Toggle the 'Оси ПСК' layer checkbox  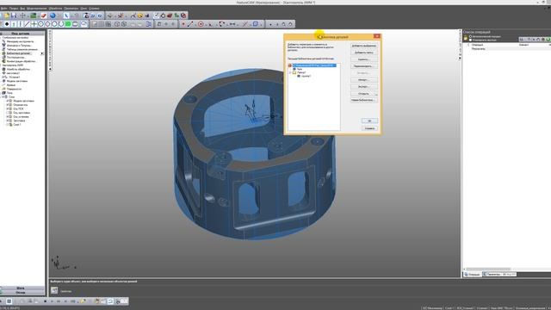click(x=8, y=108)
